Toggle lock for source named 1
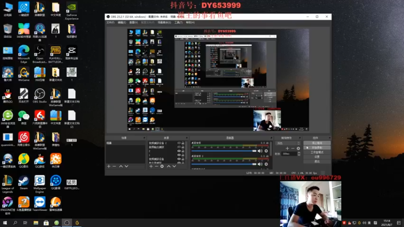The width and height of the screenshot is (404, 227). pos(183,155)
